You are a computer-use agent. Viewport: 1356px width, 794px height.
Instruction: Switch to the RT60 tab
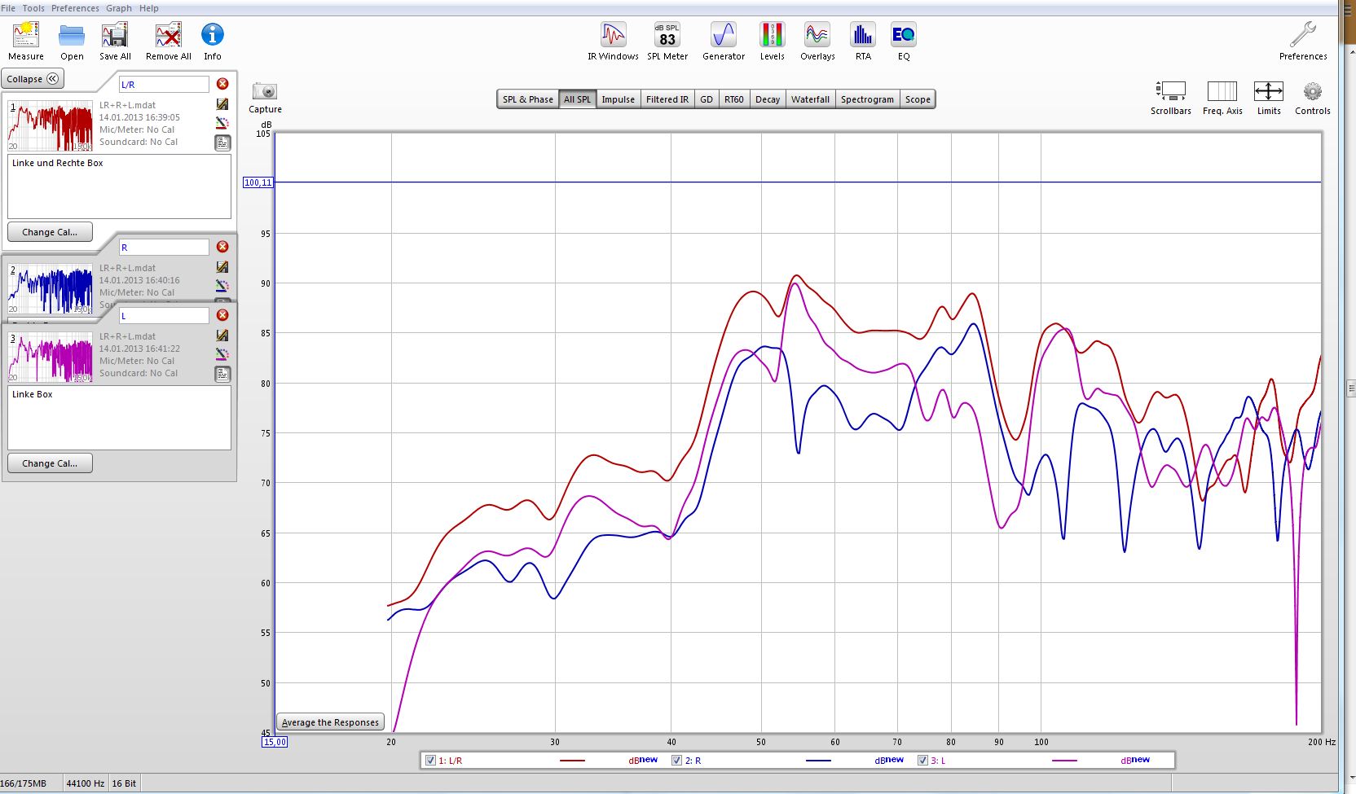click(734, 99)
